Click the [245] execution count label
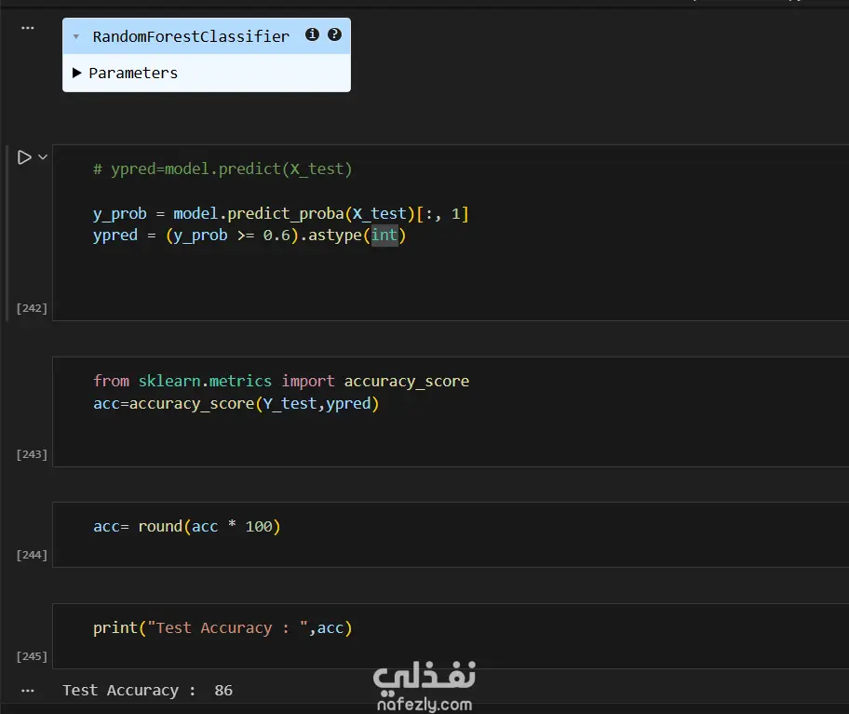The image size is (849, 714). coord(32,656)
